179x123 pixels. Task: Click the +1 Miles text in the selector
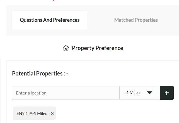click(132, 93)
